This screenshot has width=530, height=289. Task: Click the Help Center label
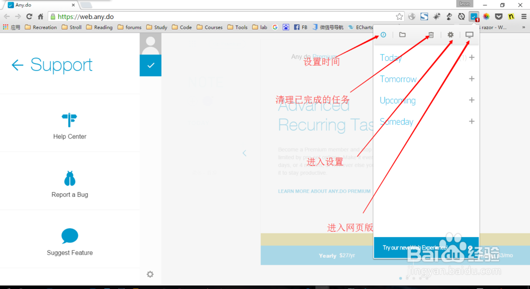[69, 137]
